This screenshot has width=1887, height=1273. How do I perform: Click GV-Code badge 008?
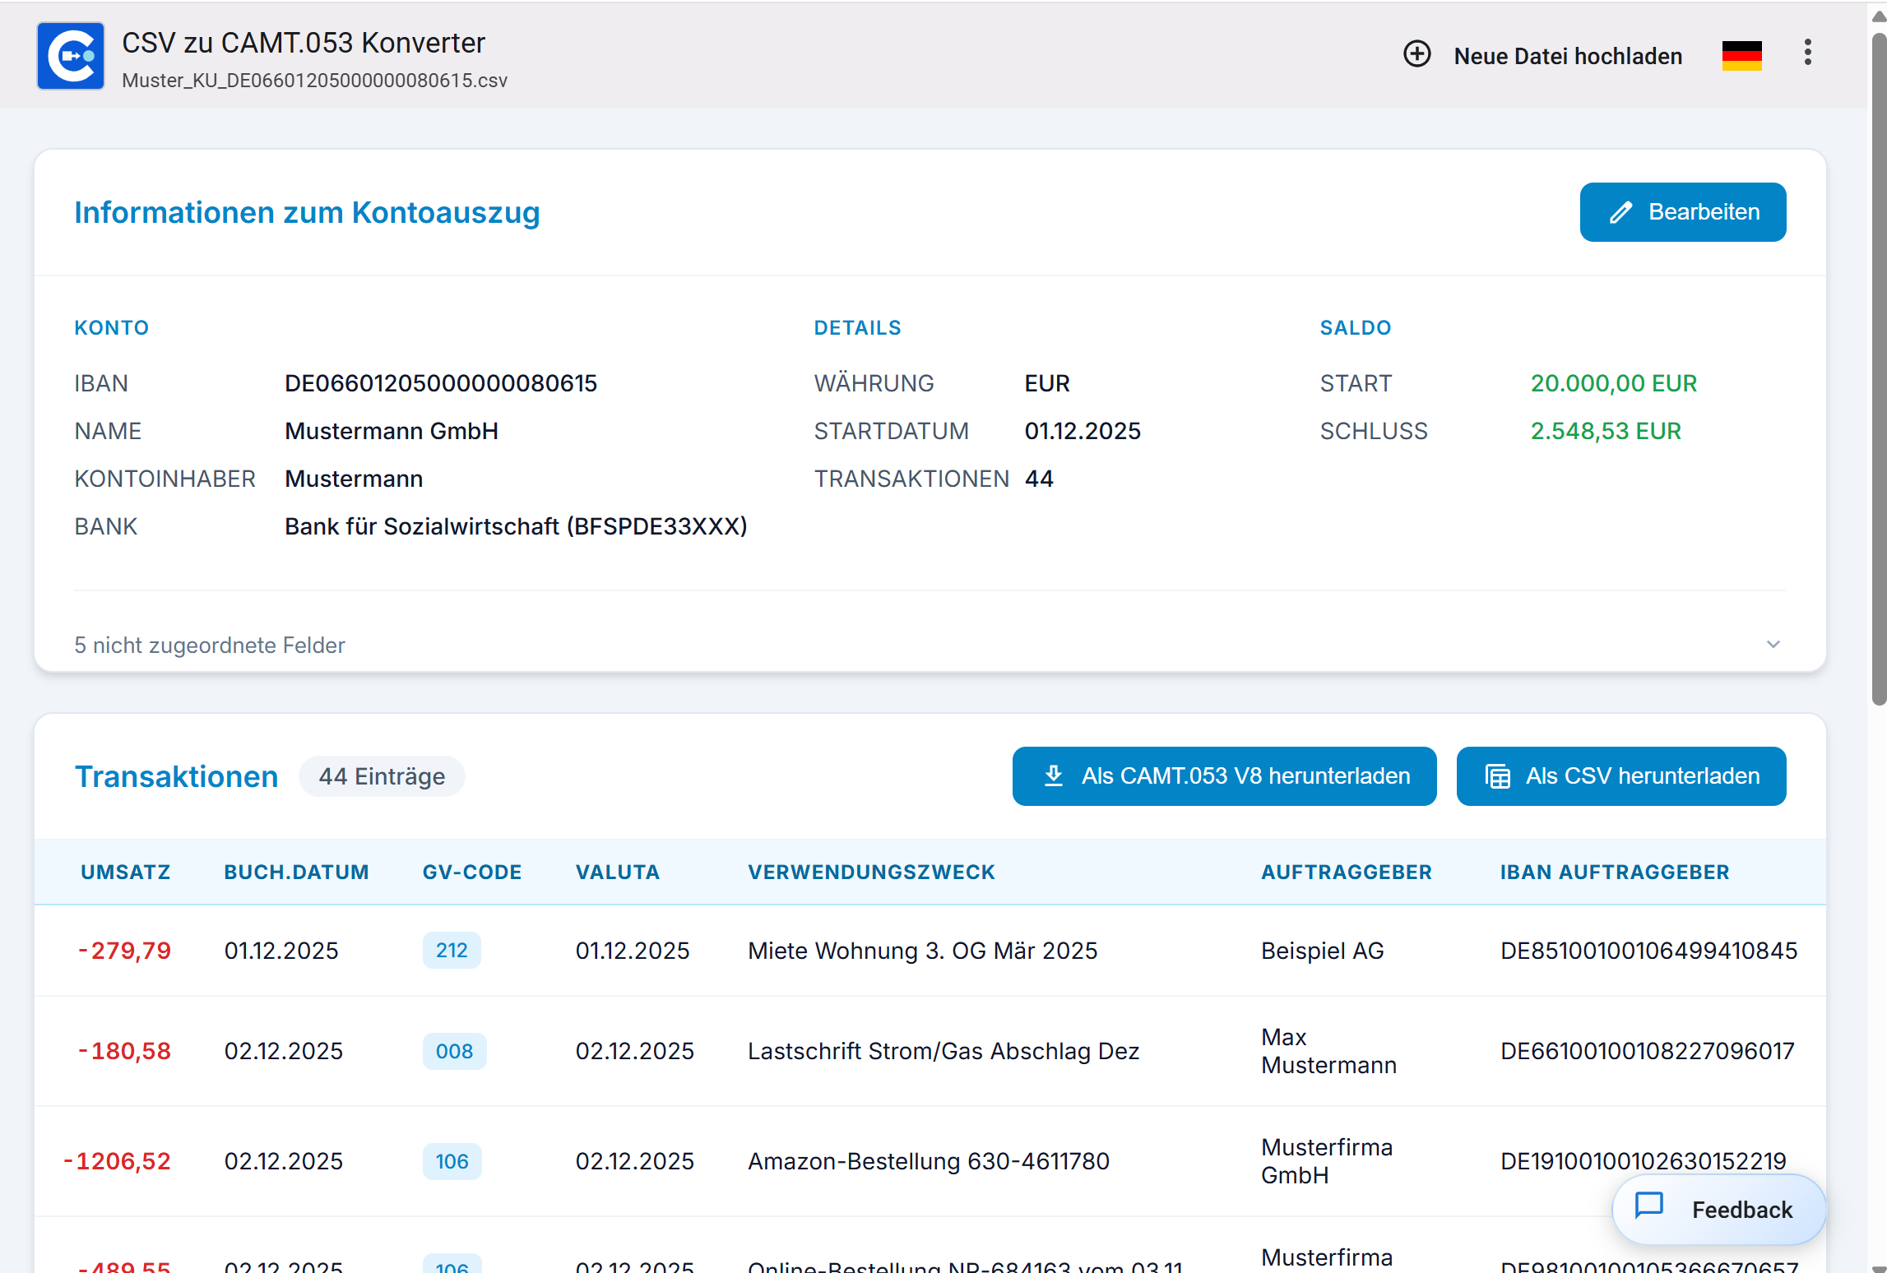pos(454,1052)
